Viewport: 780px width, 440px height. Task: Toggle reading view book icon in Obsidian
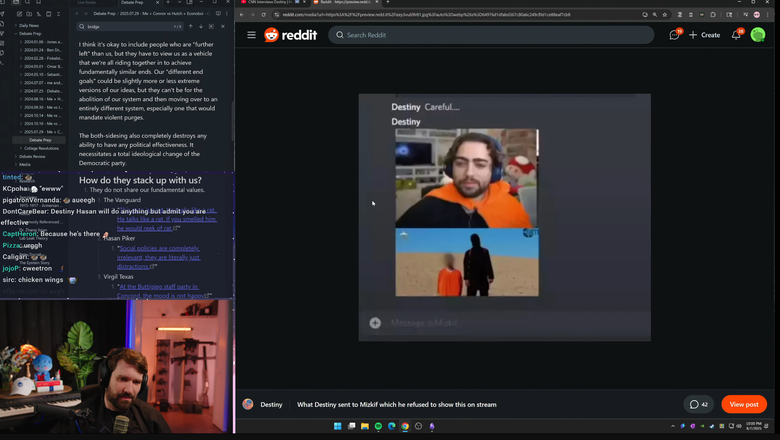pos(218,13)
